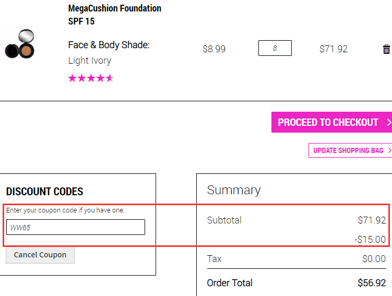
Task: Click the -$15.00 discount amount
Action: 370,240
